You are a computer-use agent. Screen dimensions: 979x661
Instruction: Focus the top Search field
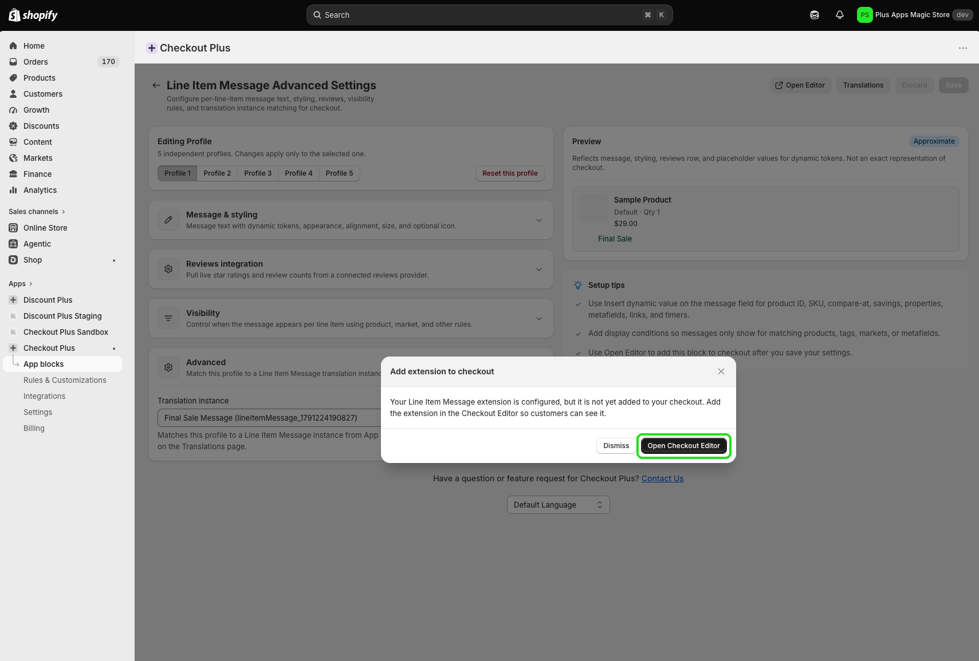[490, 15]
